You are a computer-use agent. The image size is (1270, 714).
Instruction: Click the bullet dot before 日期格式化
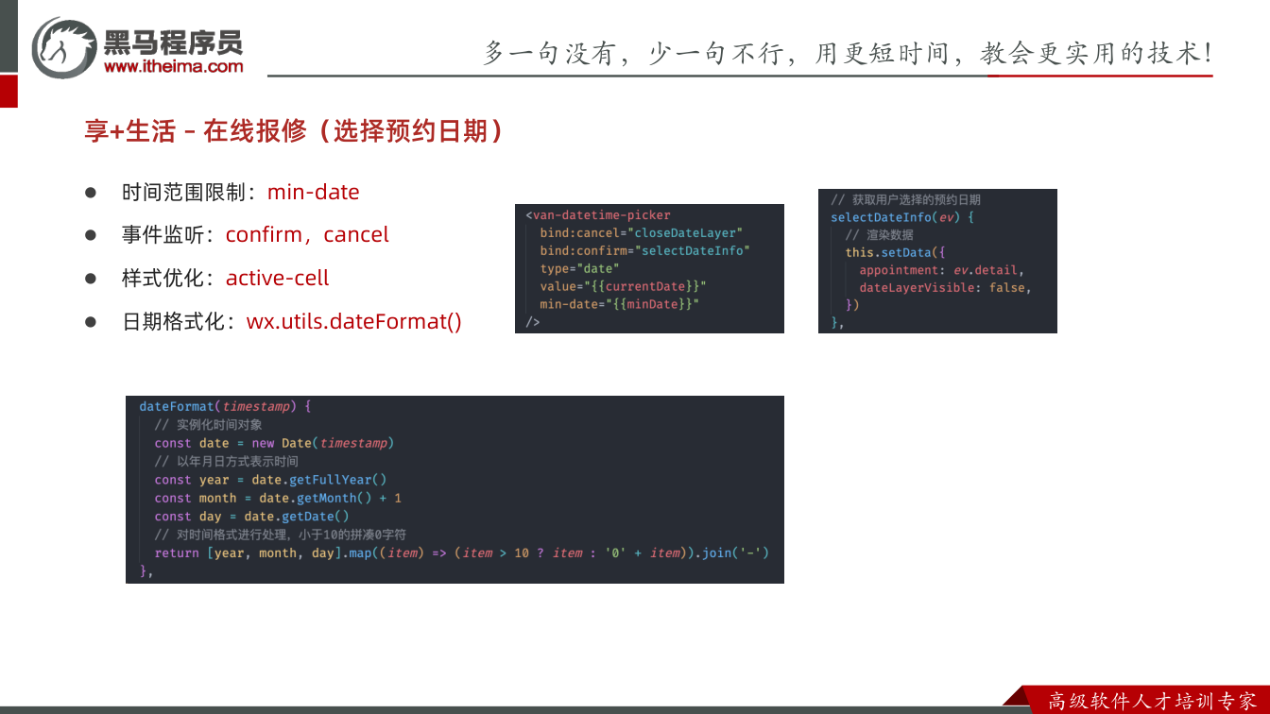(91, 322)
